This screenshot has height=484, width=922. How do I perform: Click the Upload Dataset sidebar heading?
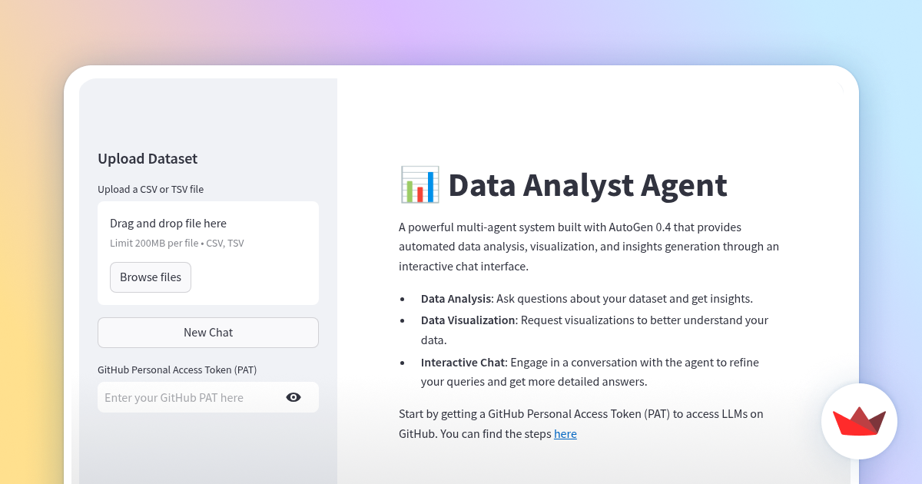(148, 159)
